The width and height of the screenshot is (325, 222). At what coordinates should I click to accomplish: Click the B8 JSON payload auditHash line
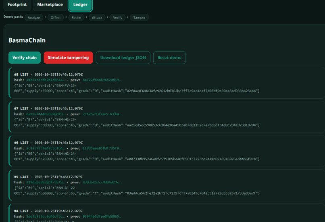click(x=137, y=91)
